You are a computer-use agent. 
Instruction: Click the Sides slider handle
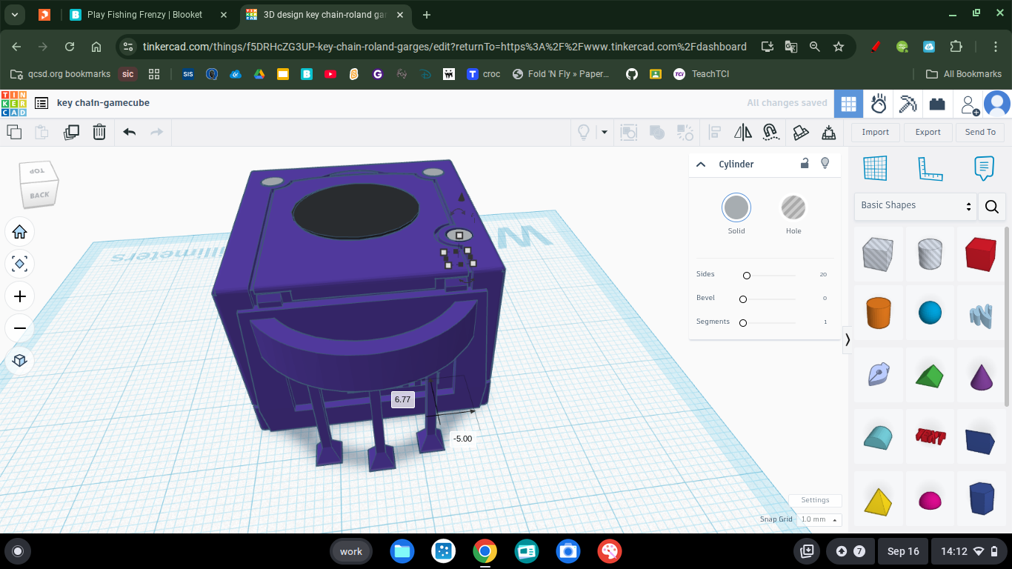pyautogui.click(x=747, y=276)
